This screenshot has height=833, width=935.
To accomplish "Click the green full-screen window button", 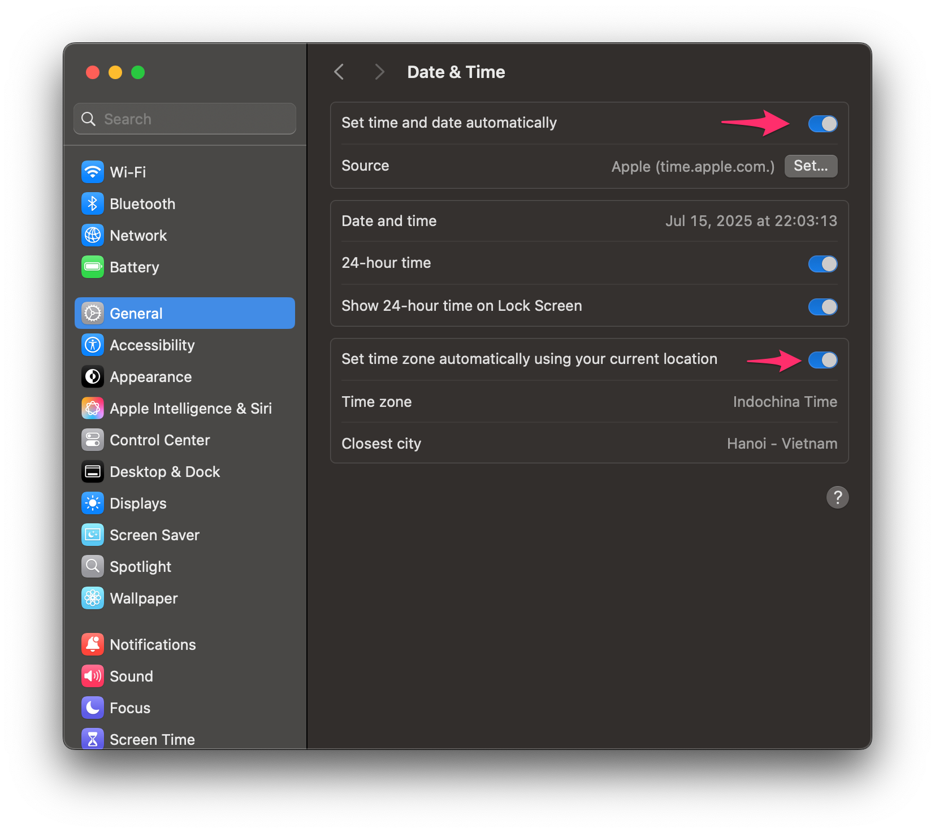I will [x=138, y=72].
